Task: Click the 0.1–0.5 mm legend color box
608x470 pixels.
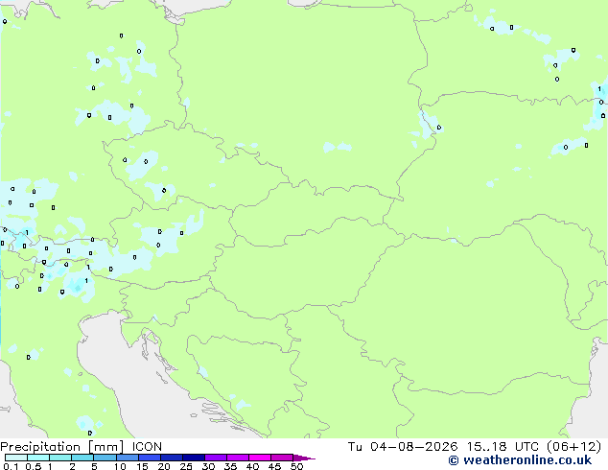Action: pos(16,458)
